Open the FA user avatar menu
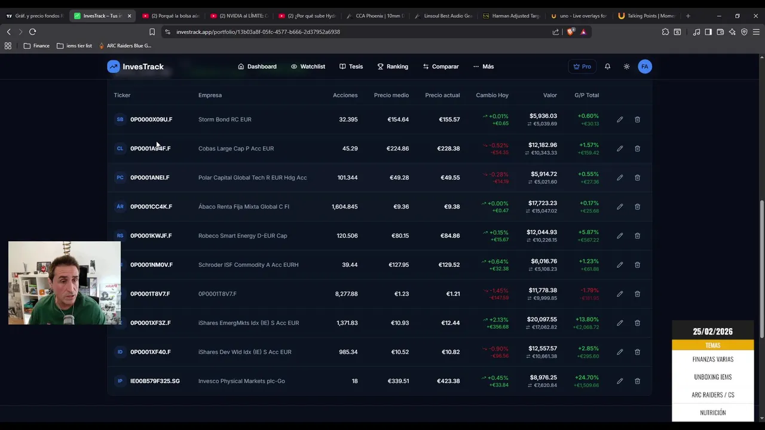Viewport: 765px width, 430px height. pyautogui.click(x=644, y=66)
